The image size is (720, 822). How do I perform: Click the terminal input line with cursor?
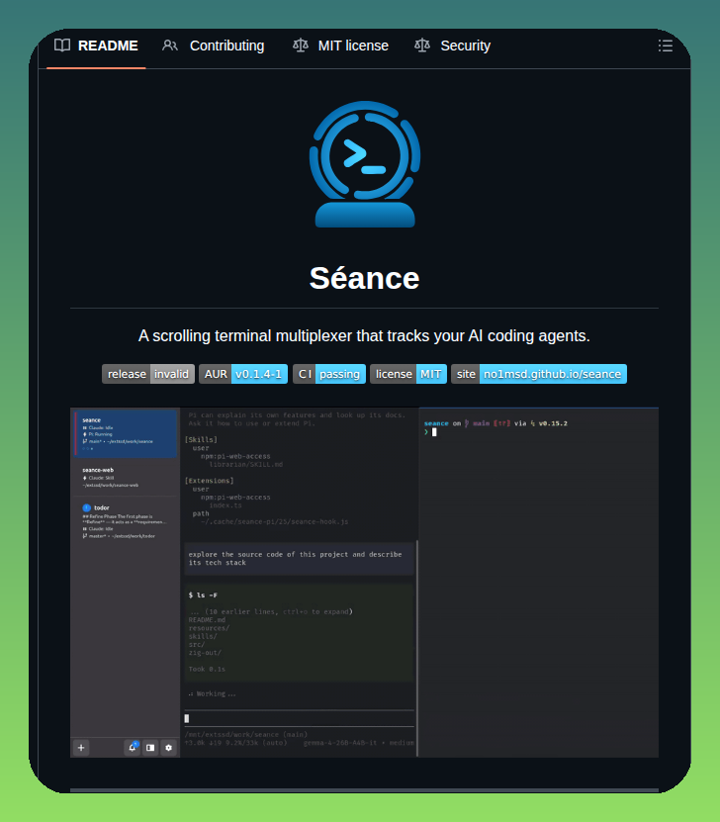point(300,718)
